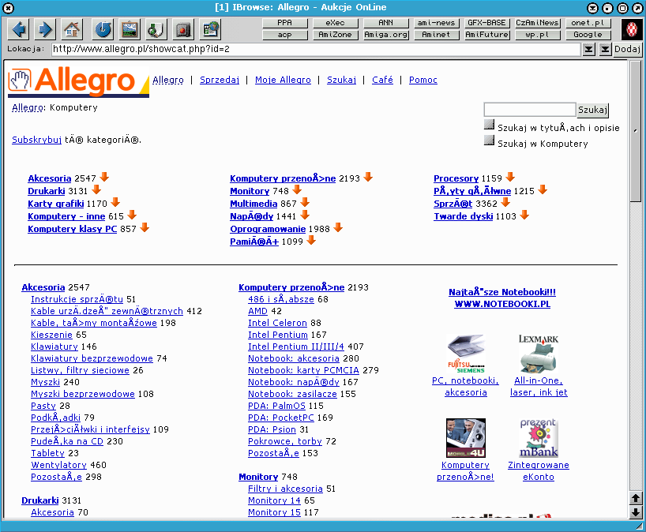Click the orange arrow beside Komputery - inne 615
646x532 pixels.
point(132,215)
